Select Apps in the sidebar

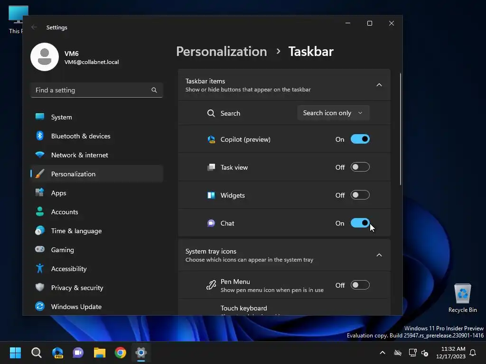[x=97, y=193]
